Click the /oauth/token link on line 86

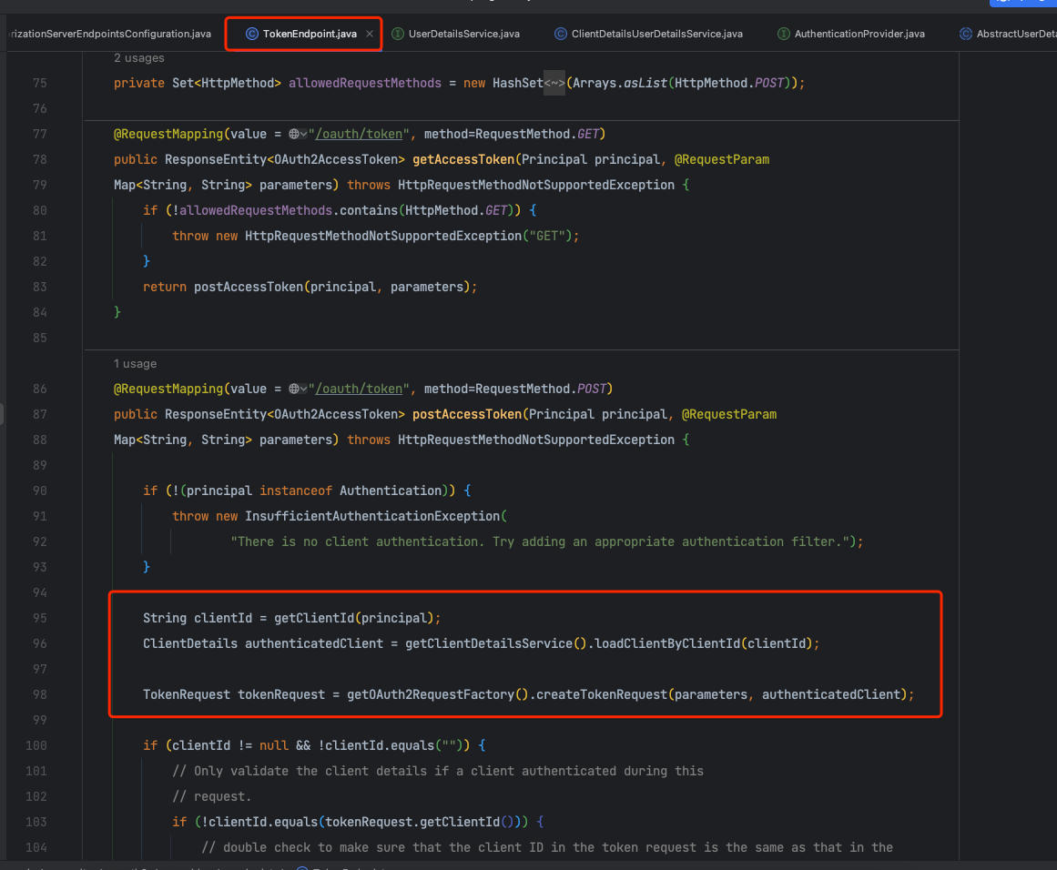coord(359,389)
